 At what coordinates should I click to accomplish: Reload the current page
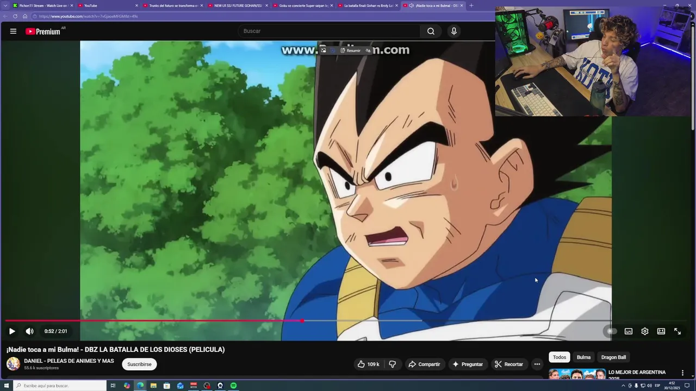tap(15, 16)
